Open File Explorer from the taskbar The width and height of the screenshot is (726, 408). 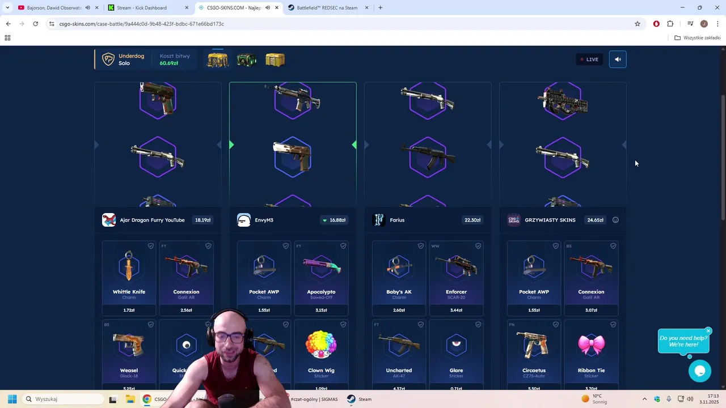coord(130,399)
